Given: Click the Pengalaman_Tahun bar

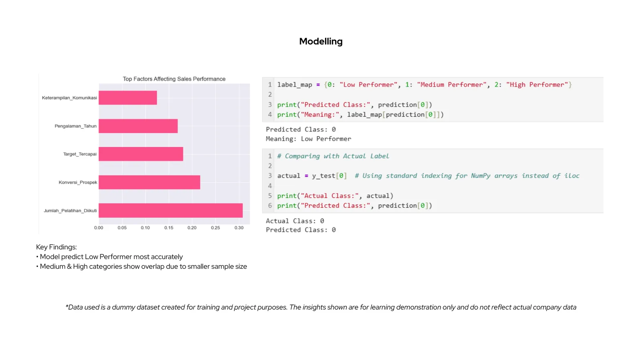Looking at the screenshot, I should (x=138, y=126).
